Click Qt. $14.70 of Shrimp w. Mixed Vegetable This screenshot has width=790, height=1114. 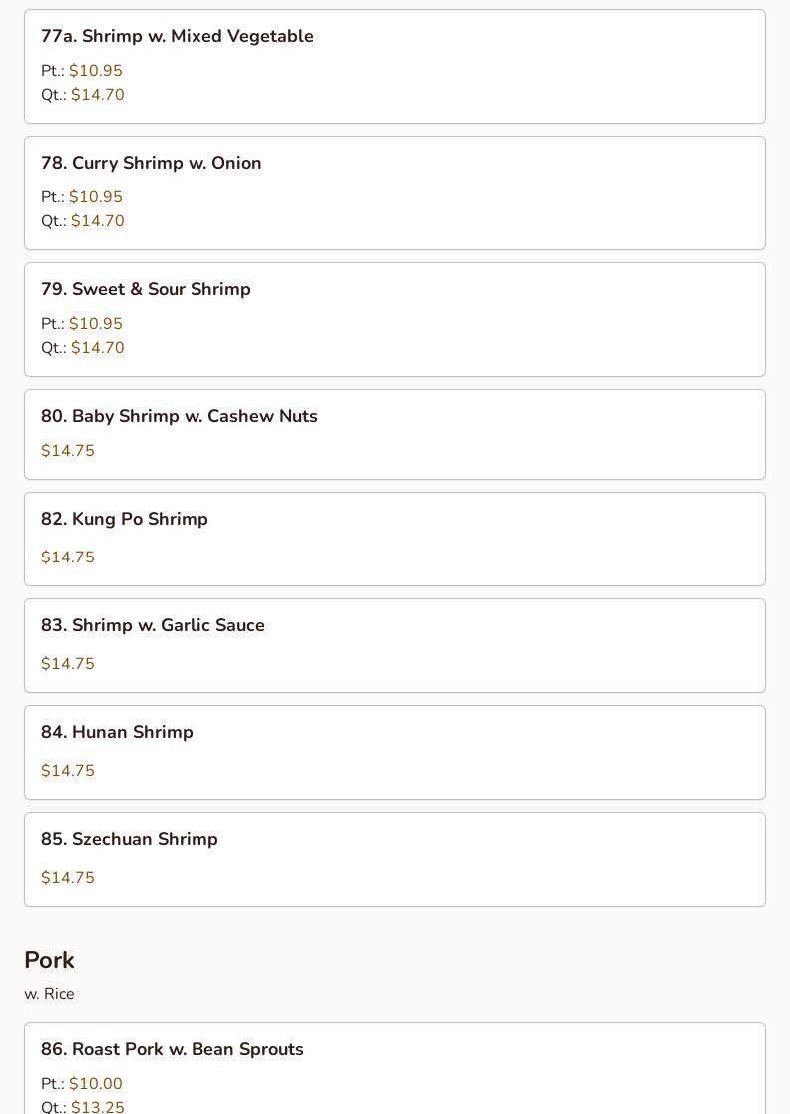(97, 95)
